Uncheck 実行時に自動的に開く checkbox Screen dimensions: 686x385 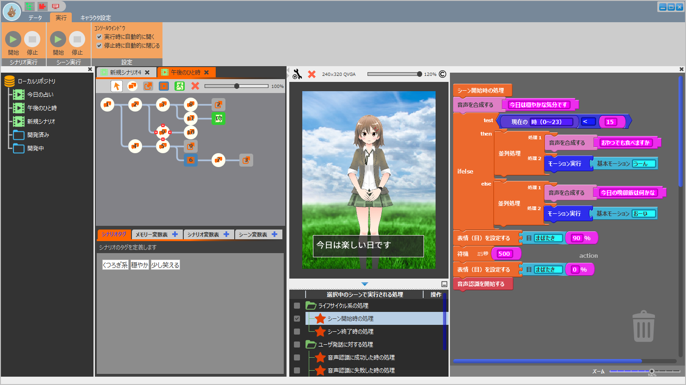(x=99, y=37)
